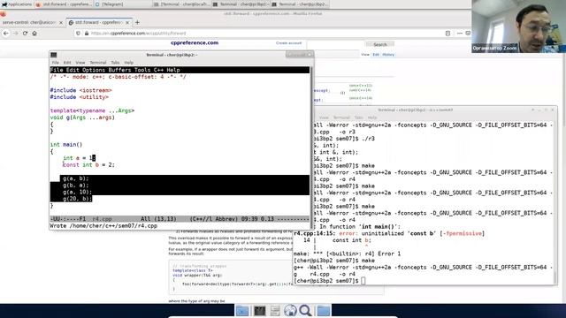Viewport: 566px width, 318px height.
Task: Reload the page with the refresh icon
Action: (25, 34)
